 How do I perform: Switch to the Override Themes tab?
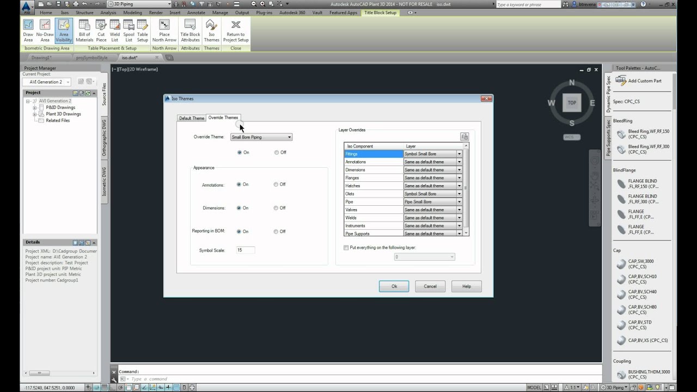point(223,118)
